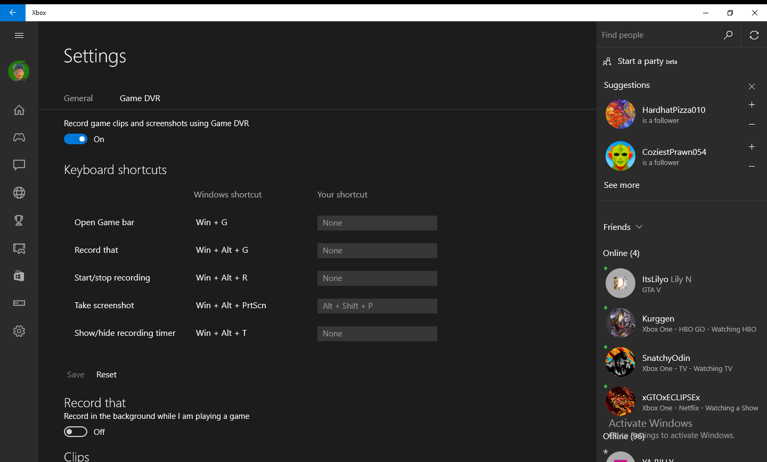
Task: Edit Open Game bar custom shortcut field
Action: coord(377,223)
